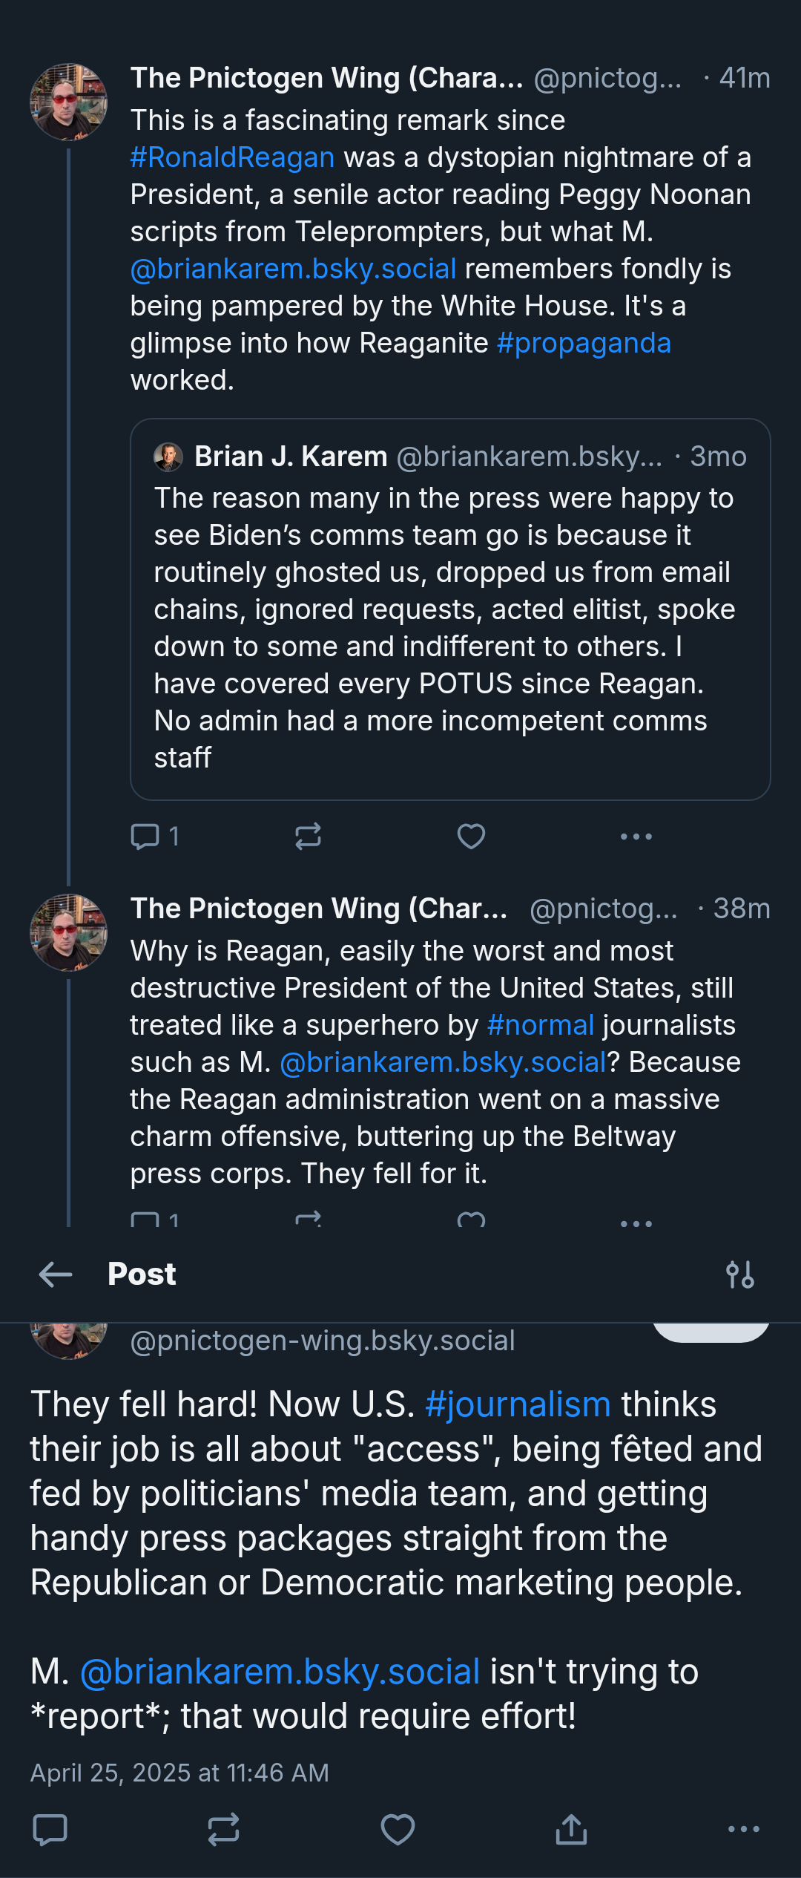The height and width of the screenshot is (1878, 801).
Task: Open more options for main post
Action: tap(744, 1830)
